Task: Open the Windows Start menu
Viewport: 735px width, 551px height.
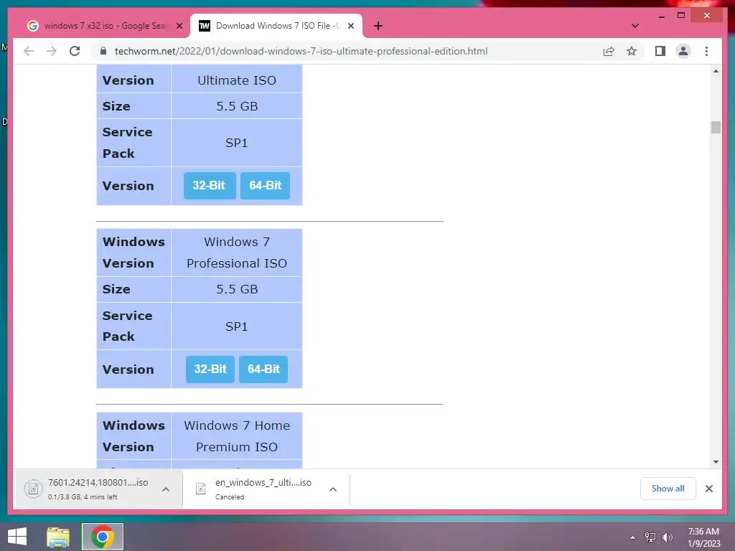Action: 17,537
